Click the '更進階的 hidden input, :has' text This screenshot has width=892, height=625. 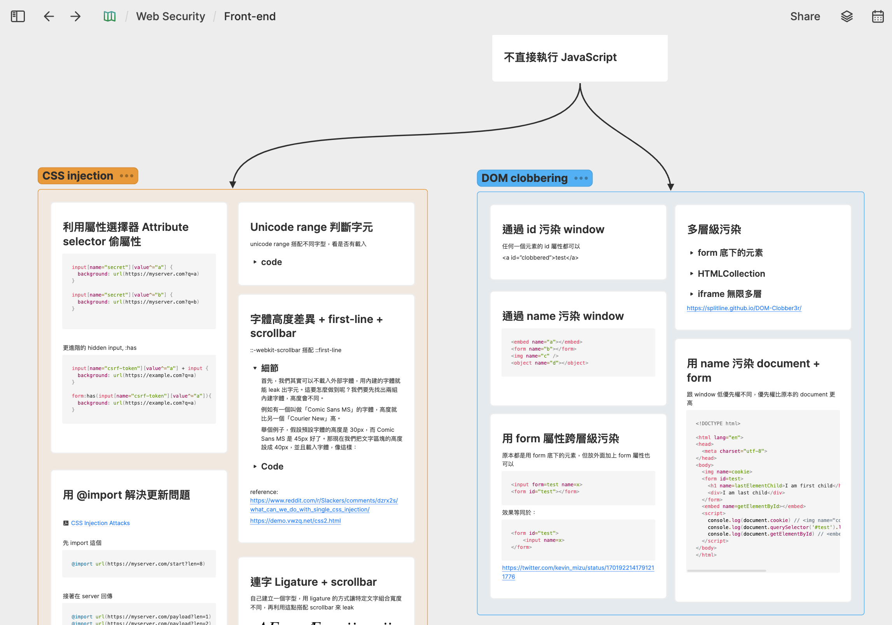100,348
